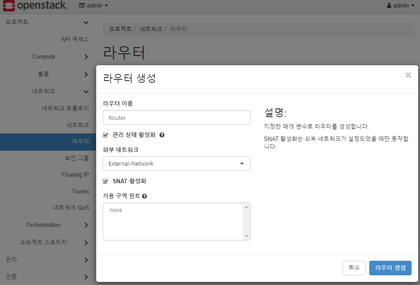
Task: Click the OpenStack logo
Action: [x=35, y=6]
